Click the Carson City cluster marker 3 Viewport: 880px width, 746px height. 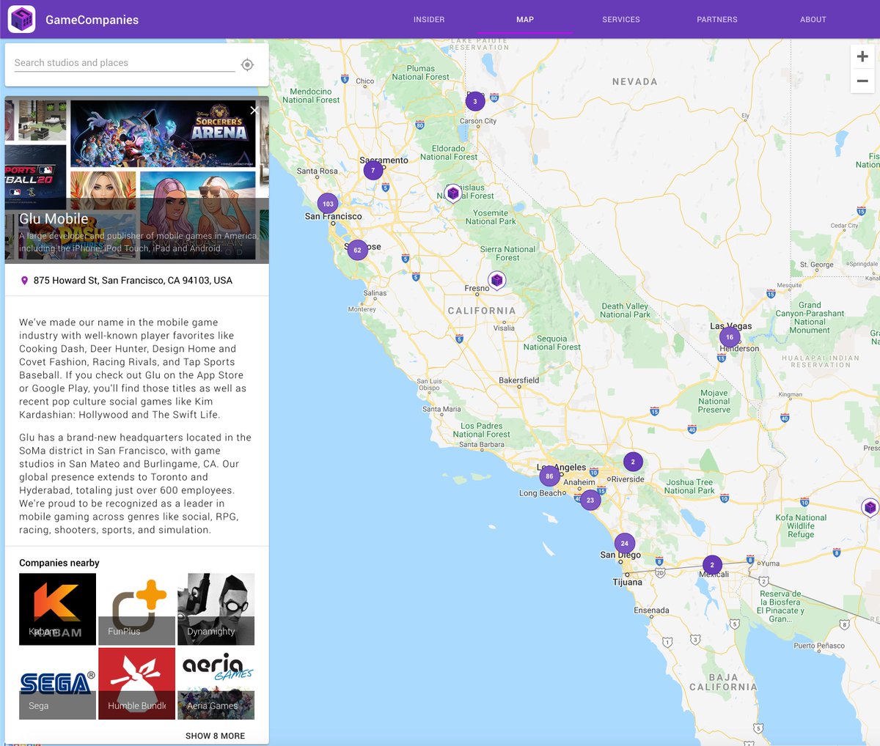point(475,101)
